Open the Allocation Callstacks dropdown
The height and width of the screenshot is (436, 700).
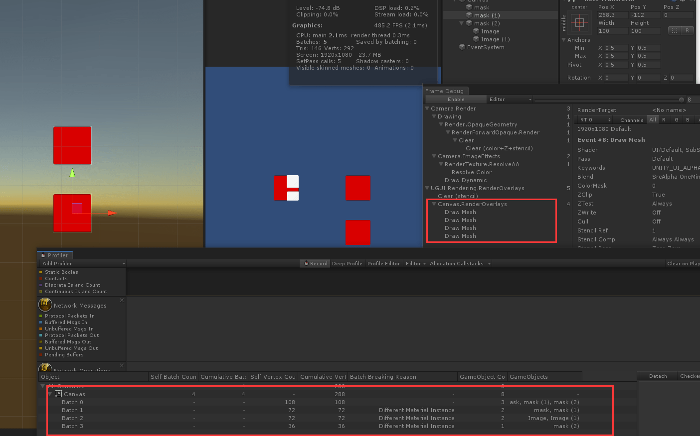[x=460, y=264]
